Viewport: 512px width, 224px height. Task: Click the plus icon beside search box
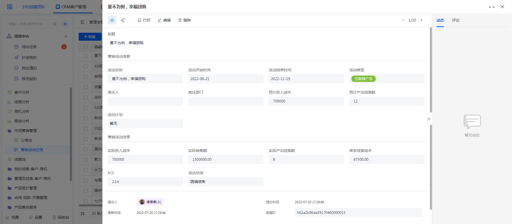(65, 24)
